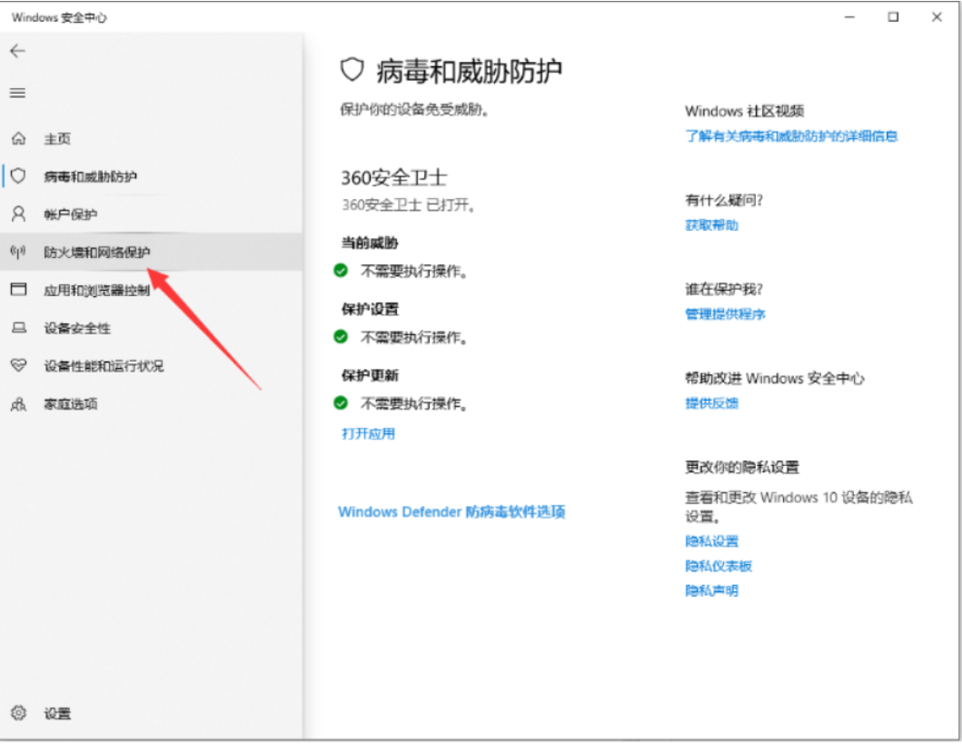
Task: Expand Windows Defender 防病毒软件选项
Action: [451, 512]
